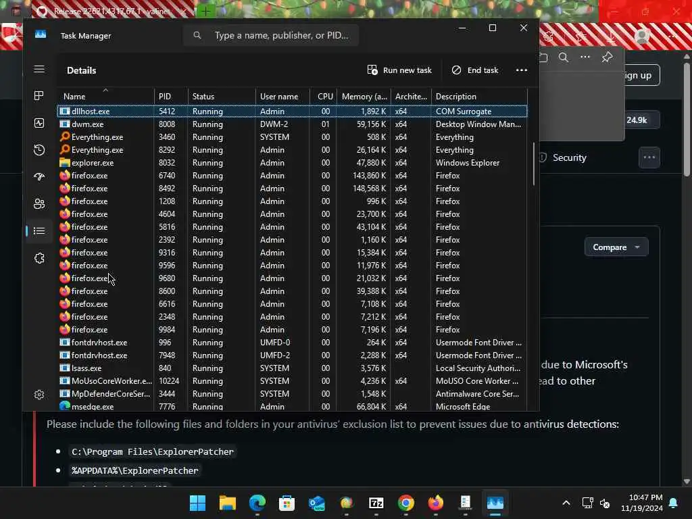The image size is (692, 519).
Task: Show hidden system tray icons
Action: pyautogui.click(x=566, y=503)
